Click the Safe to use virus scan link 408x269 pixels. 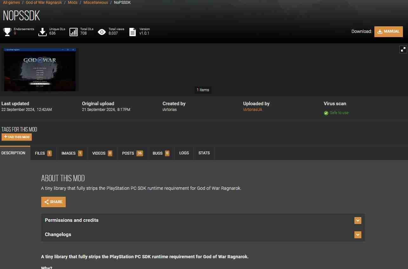[x=339, y=113]
